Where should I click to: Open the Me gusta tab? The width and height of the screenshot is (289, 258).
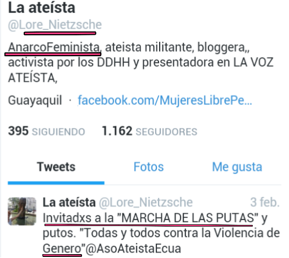(237, 167)
